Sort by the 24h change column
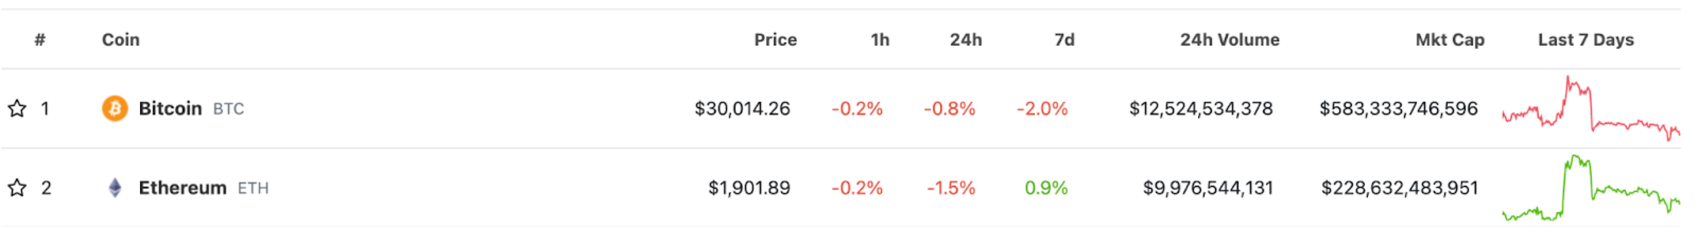This screenshot has width=1698, height=227. tap(965, 40)
